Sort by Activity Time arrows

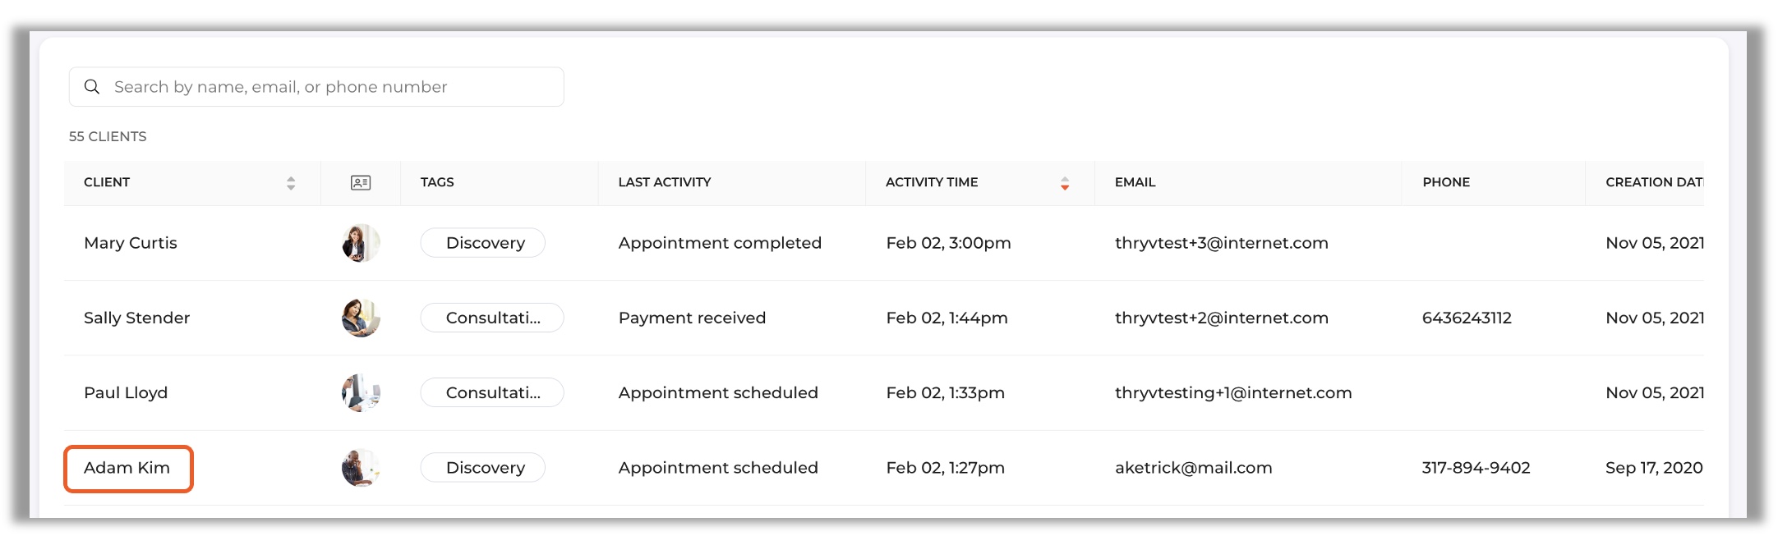point(1065,183)
